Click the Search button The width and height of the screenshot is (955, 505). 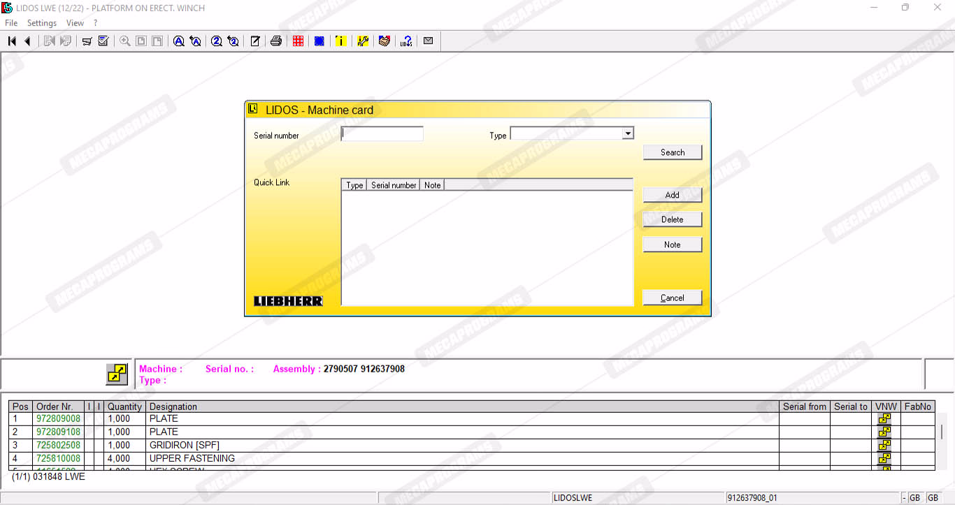point(673,152)
